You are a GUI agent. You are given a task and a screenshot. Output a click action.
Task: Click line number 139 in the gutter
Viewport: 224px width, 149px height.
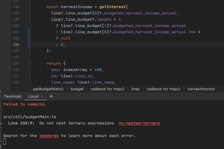pyautogui.click(x=16, y=64)
